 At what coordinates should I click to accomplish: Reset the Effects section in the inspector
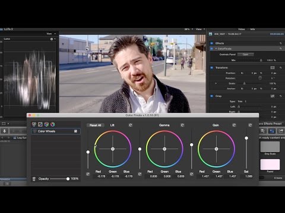[x=280, y=43]
